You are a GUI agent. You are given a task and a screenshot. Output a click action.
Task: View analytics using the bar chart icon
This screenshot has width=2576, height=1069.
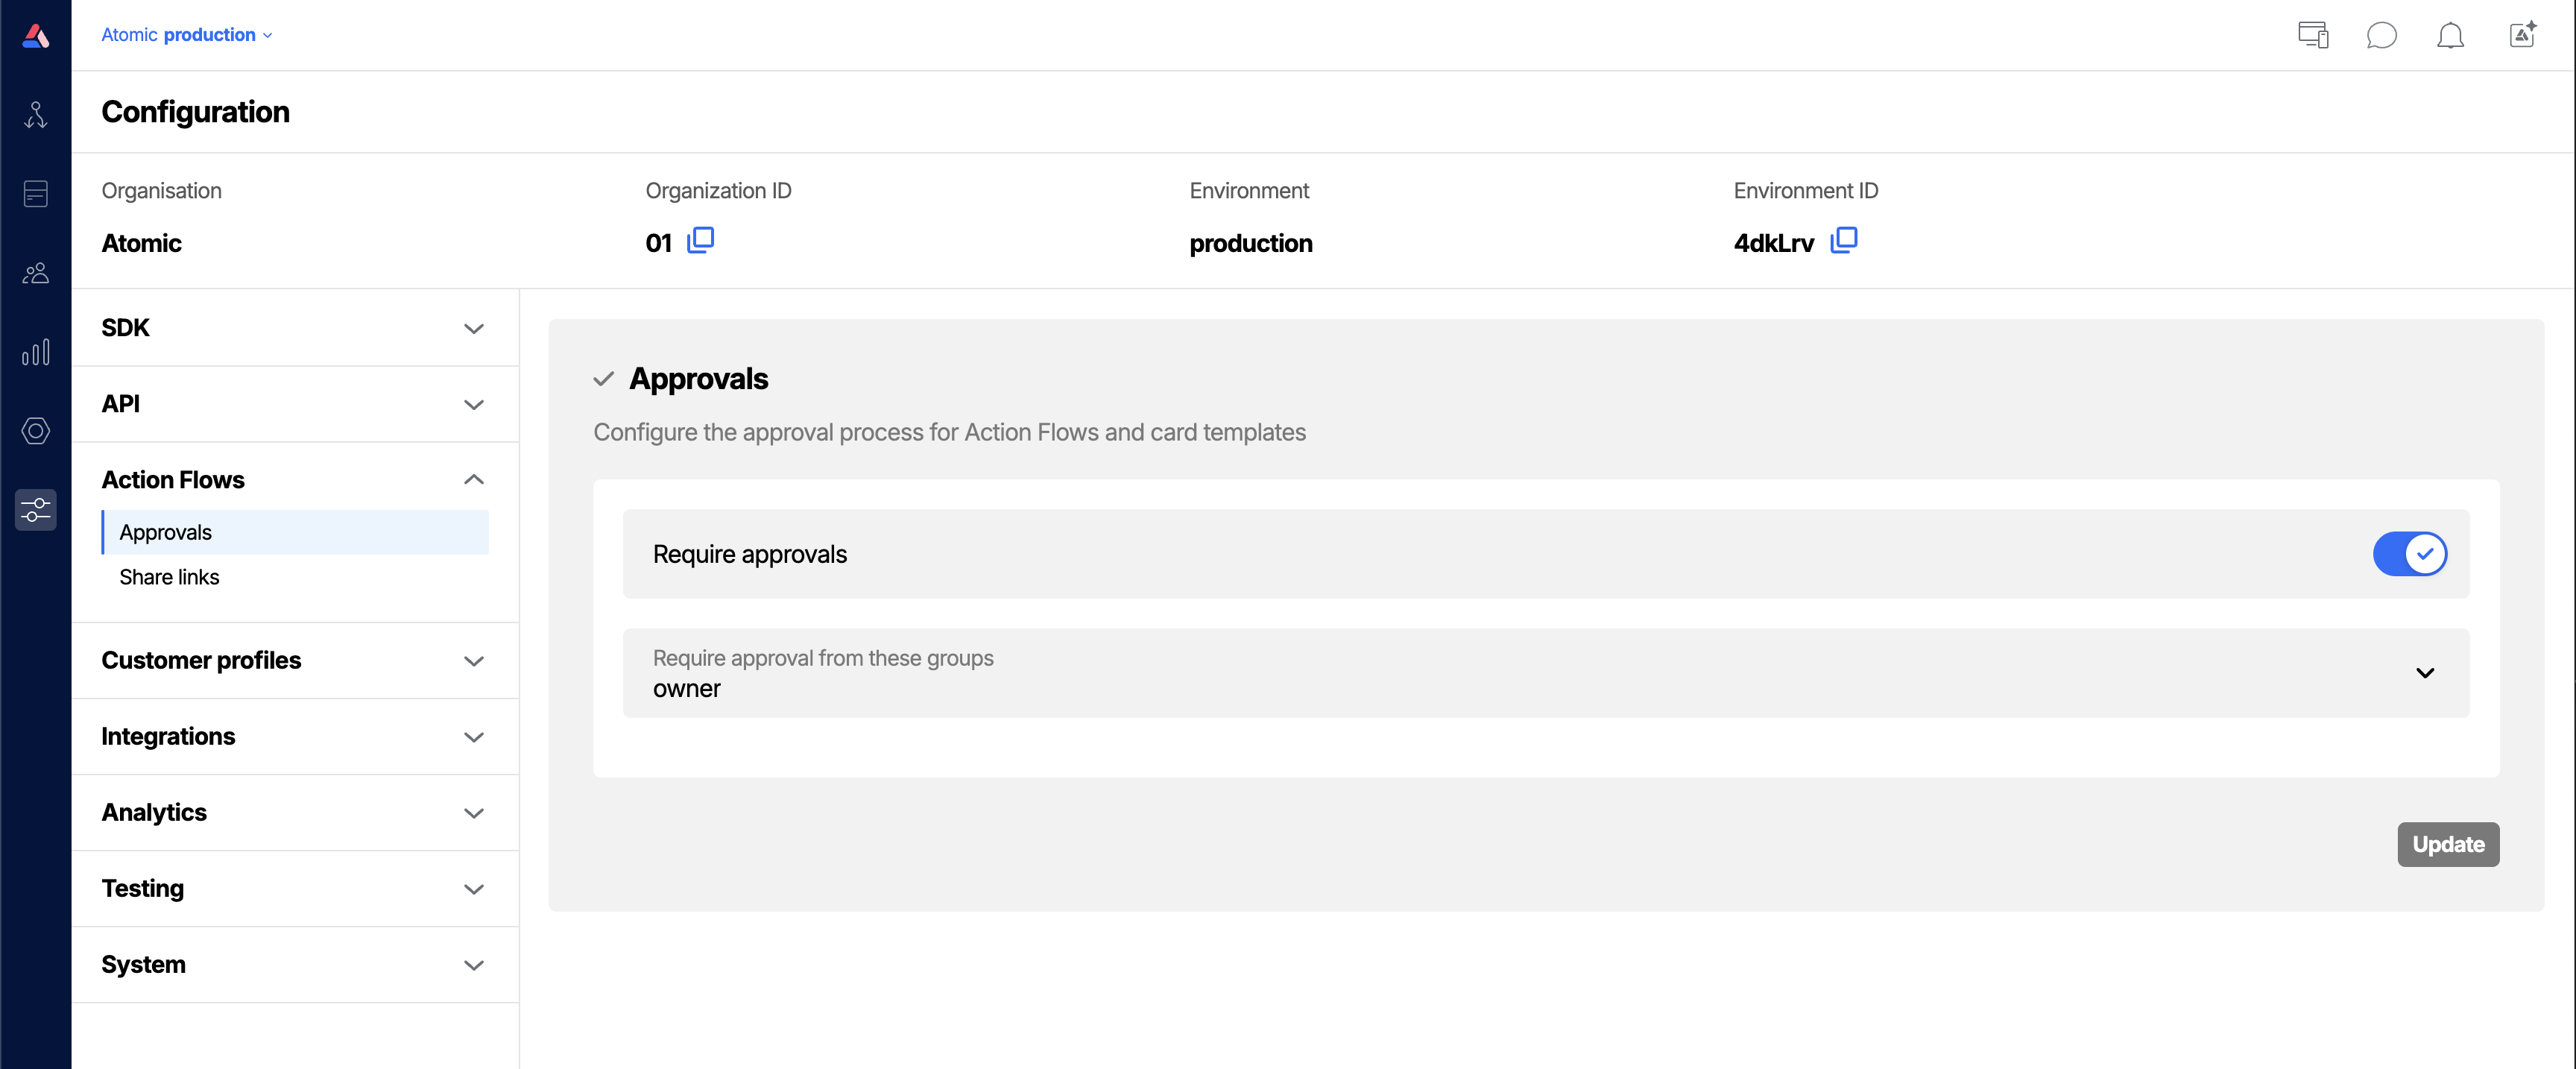(35, 351)
